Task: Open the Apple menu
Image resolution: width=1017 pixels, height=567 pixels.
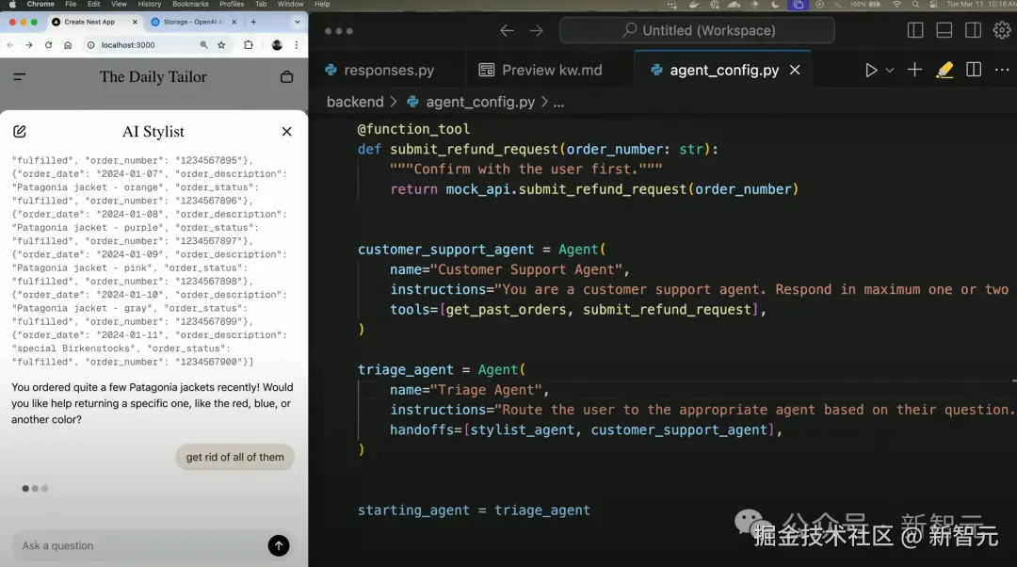Action: (11, 4)
